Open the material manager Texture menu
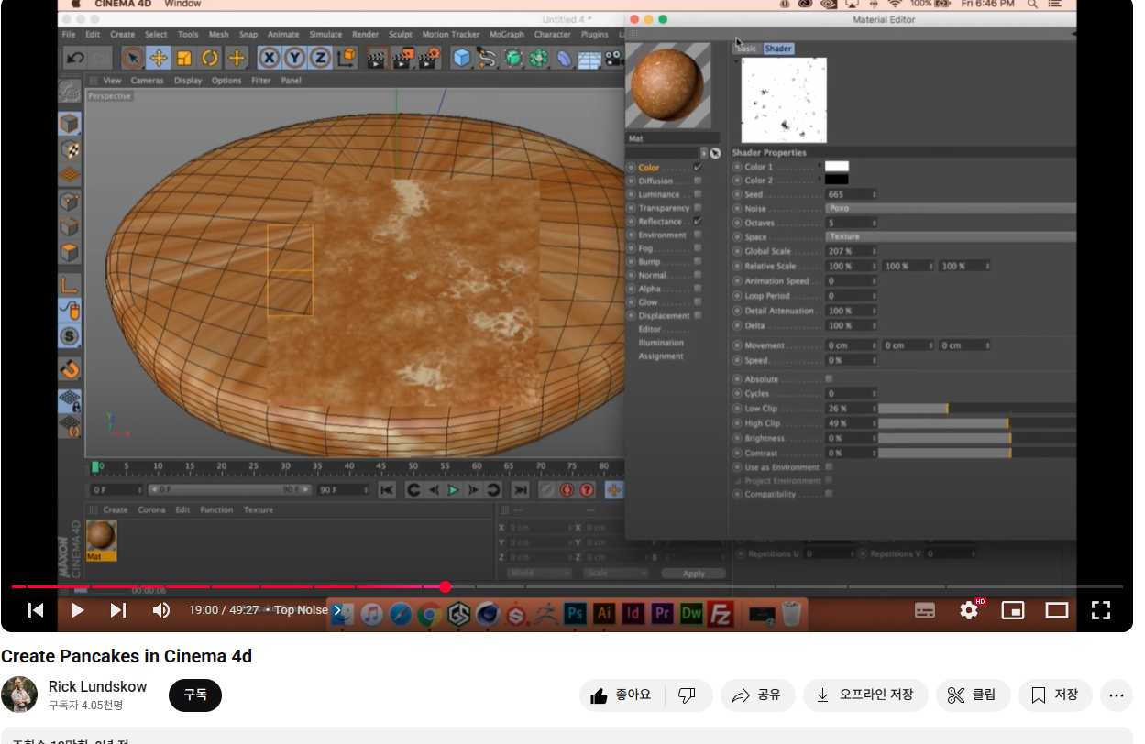 coord(259,509)
